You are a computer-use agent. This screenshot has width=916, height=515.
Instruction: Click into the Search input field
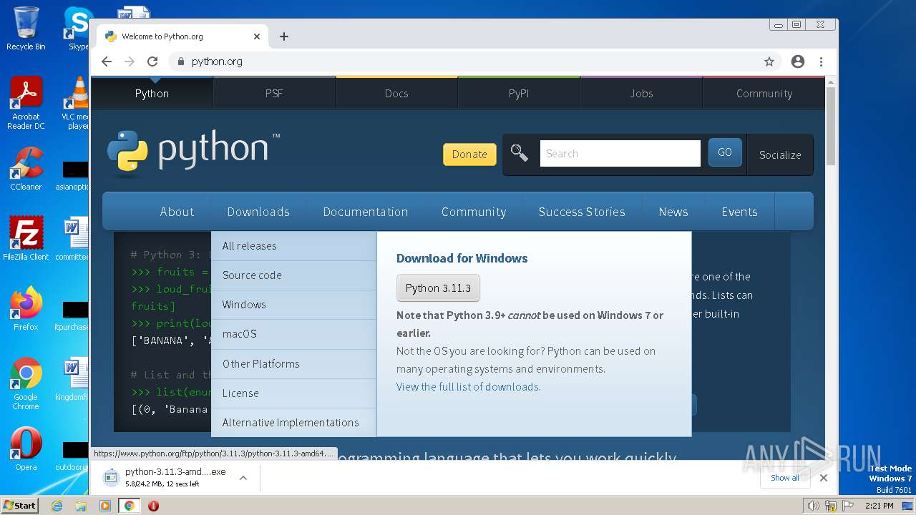[620, 153]
